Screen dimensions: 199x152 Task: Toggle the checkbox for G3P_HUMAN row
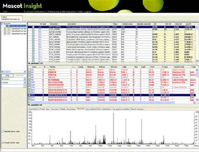33,37
